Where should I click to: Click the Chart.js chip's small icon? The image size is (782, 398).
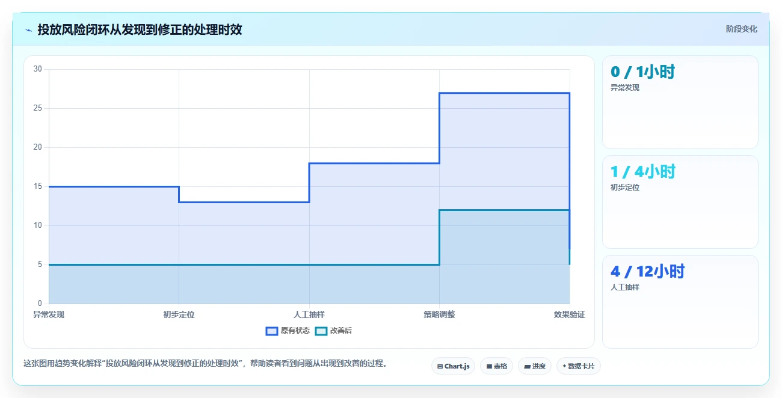tap(440, 366)
